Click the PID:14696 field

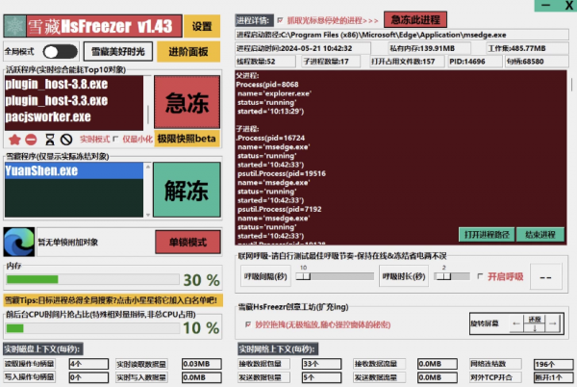click(x=475, y=62)
